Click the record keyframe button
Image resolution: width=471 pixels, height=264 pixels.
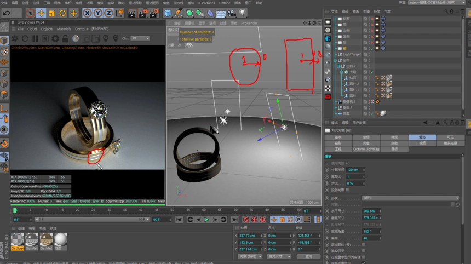(x=246, y=220)
